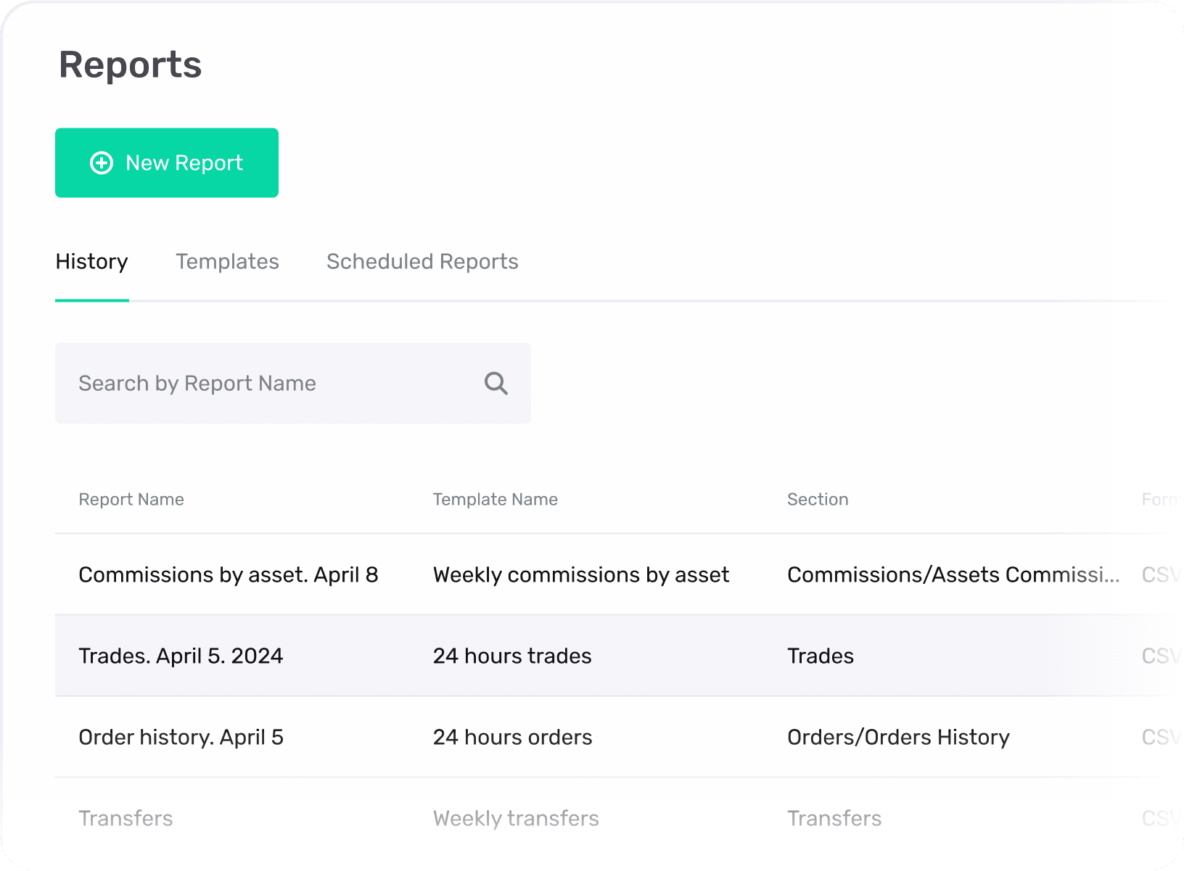Select the Trades. April 5. 2024 report row
Image resolution: width=1184 pixels, height=871 pixels.
click(x=181, y=656)
